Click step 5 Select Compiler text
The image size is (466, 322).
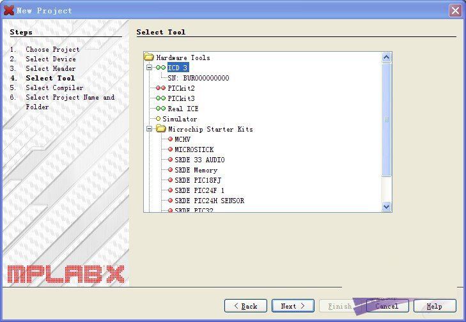coord(54,88)
